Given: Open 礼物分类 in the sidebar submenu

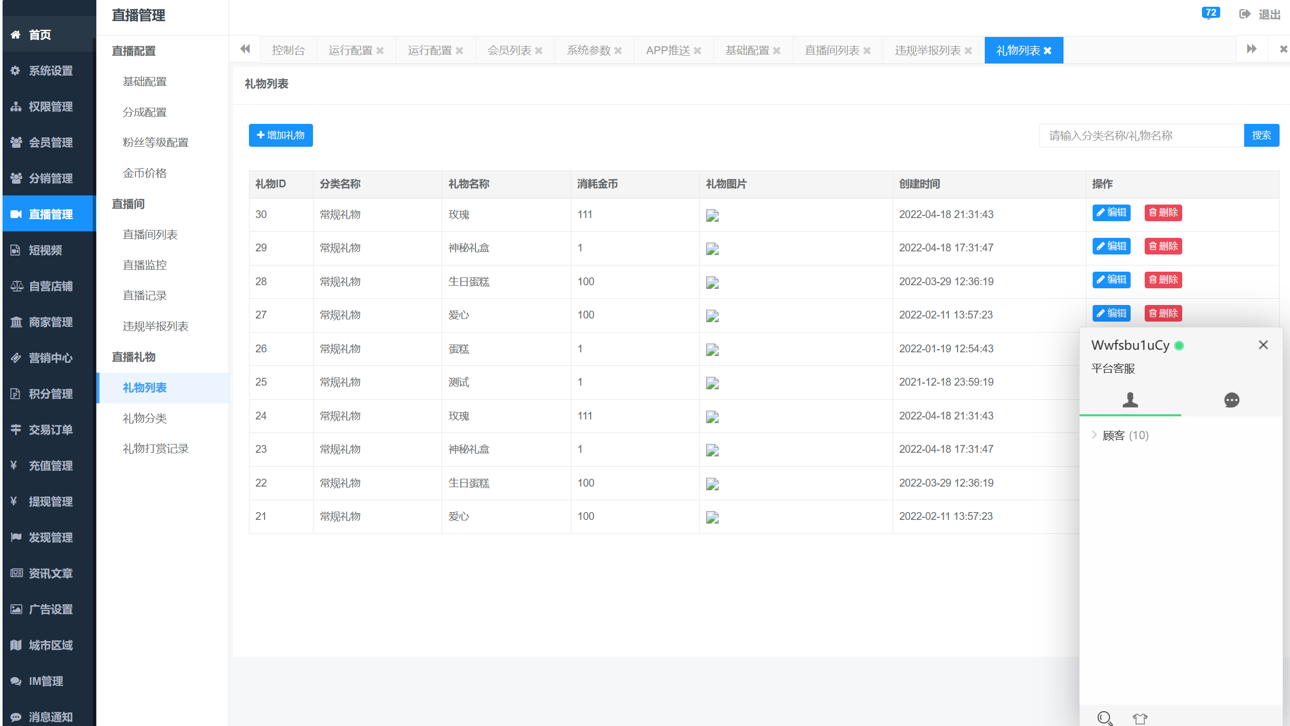Looking at the screenshot, I should 145,418.
